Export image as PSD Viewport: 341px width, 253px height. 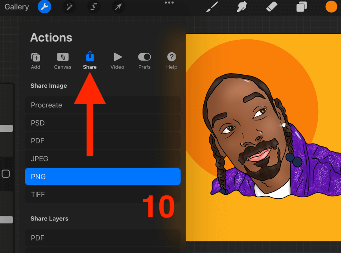pos(103,123)
